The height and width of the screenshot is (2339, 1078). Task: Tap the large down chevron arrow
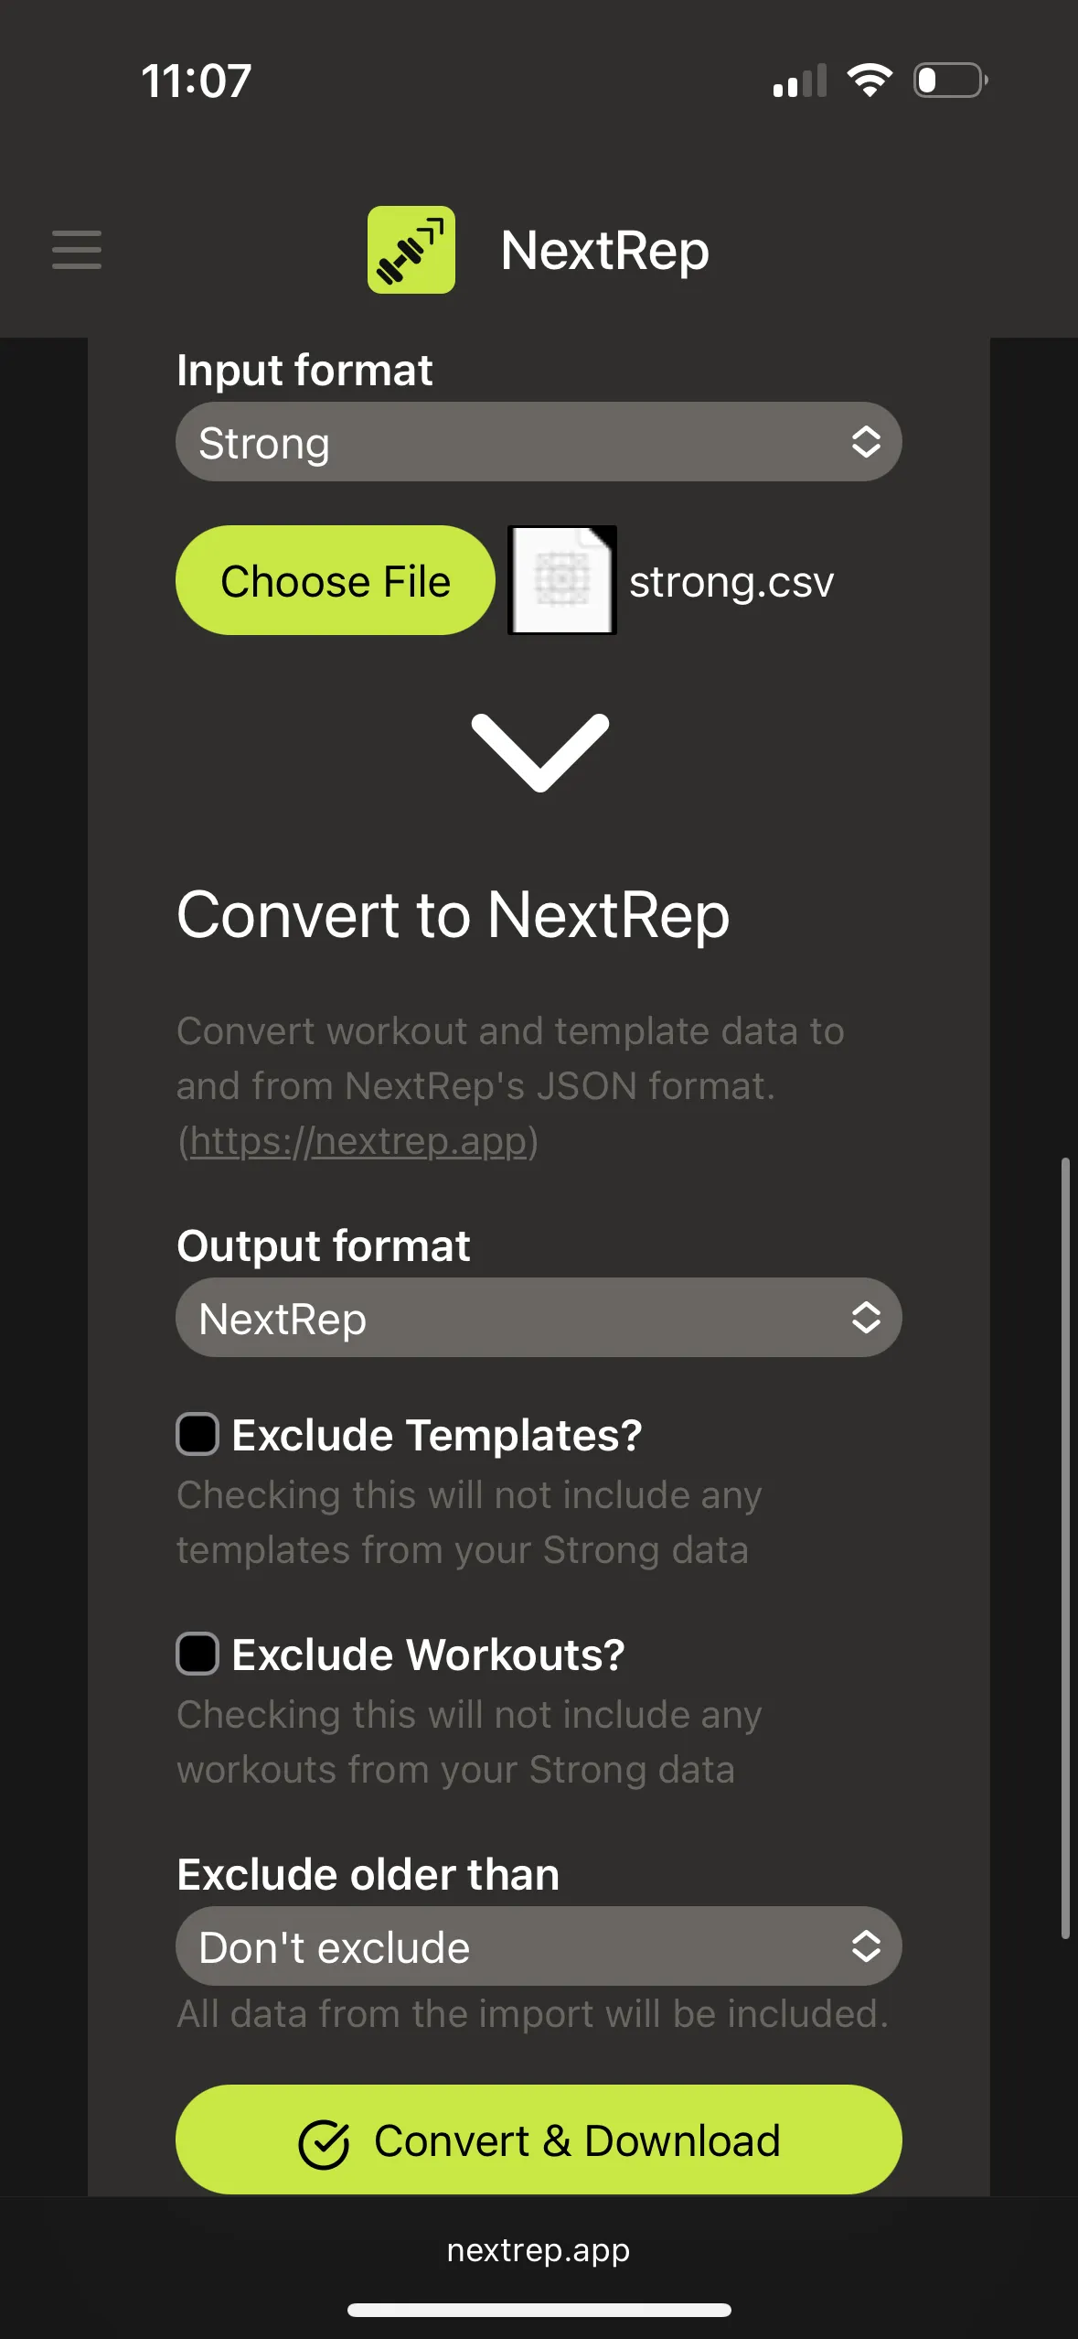tap(539, 751)
